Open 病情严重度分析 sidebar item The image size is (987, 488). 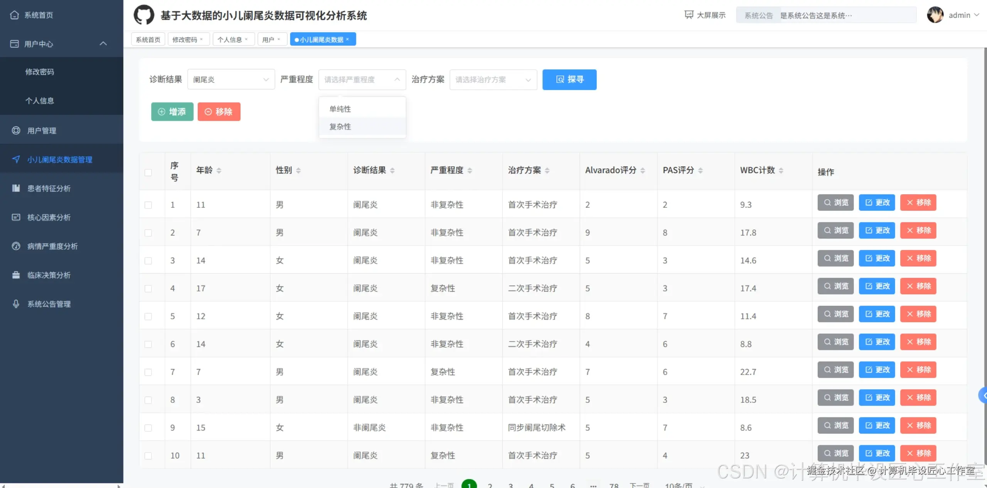pyautogui.click(x=52, y=246)
